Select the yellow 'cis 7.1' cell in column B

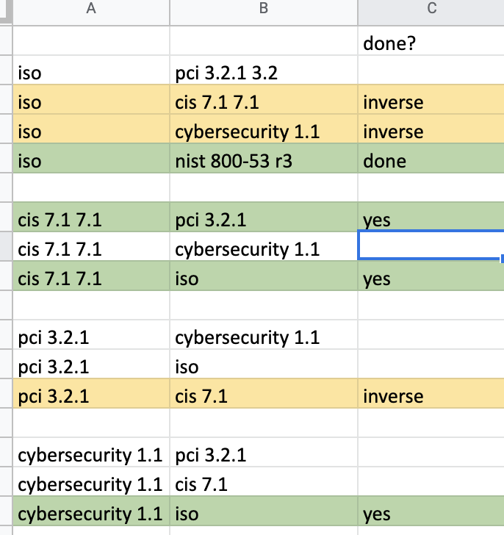click(264, 393)
